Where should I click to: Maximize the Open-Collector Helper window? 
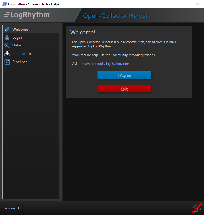click(x=185, y=4)
